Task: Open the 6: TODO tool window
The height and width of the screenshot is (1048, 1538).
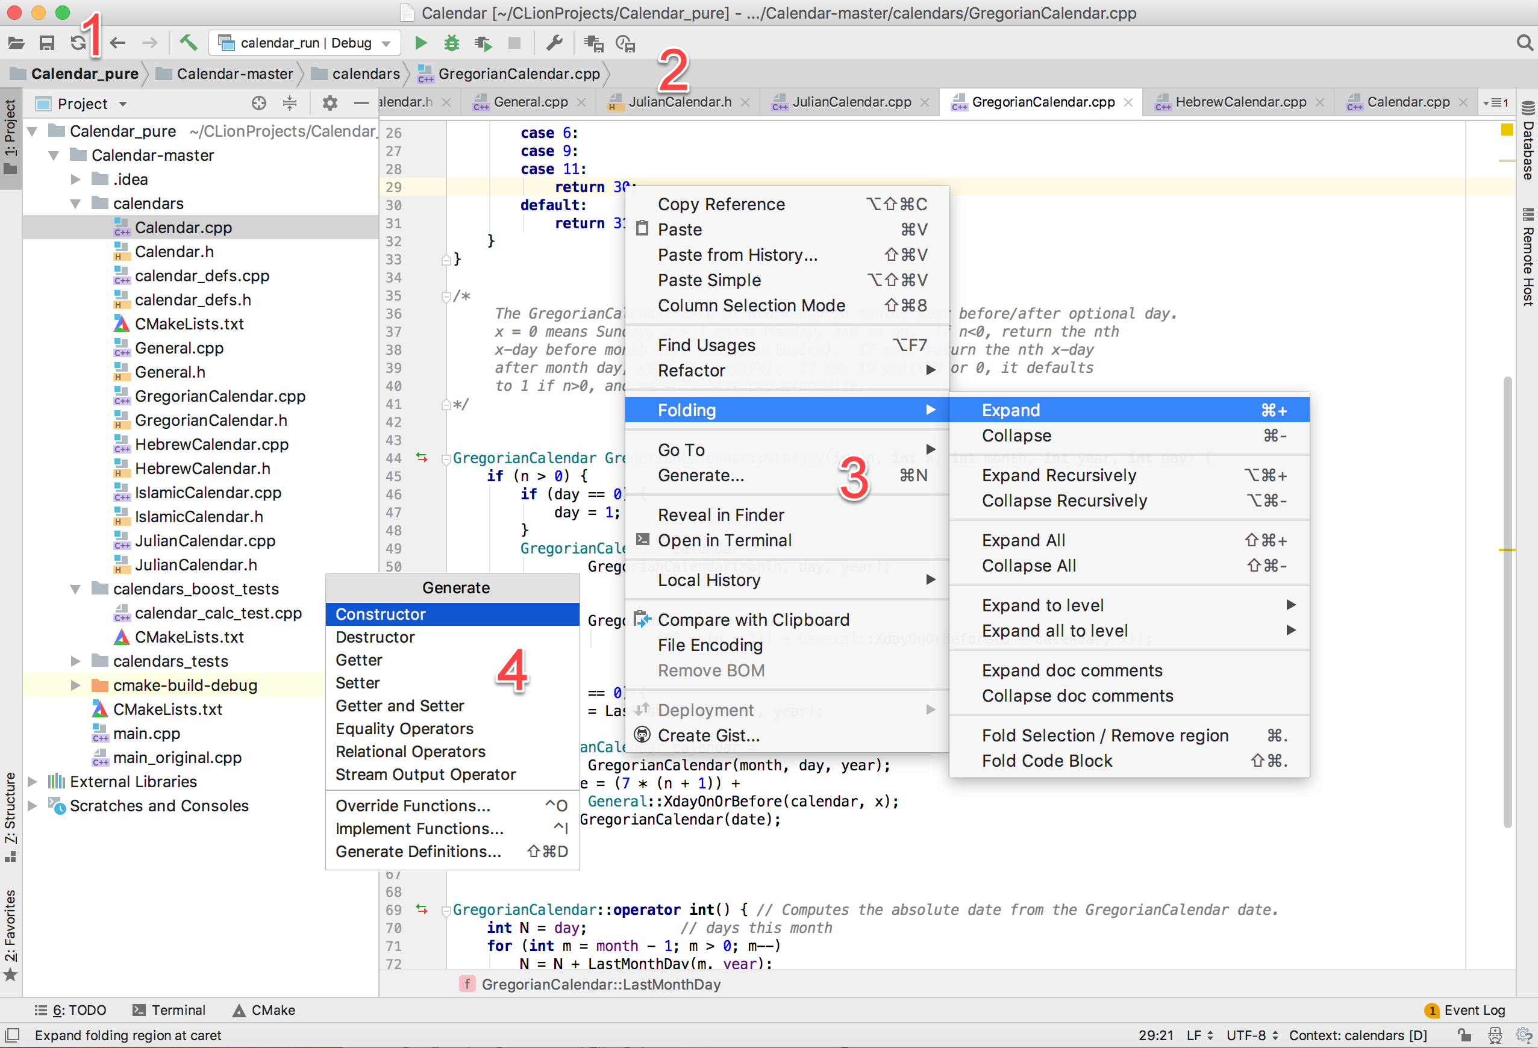Action: pos(70,1010)
